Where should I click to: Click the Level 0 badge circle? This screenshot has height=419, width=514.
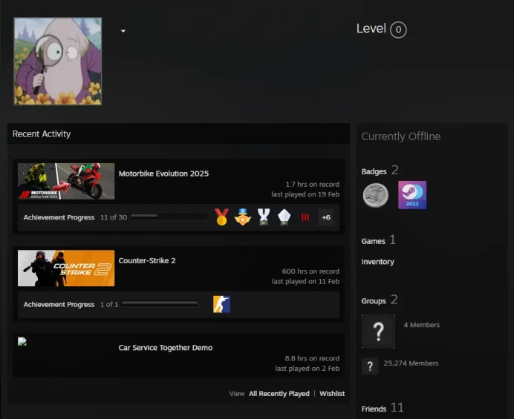pyautogui.click(x=398, y=30)
